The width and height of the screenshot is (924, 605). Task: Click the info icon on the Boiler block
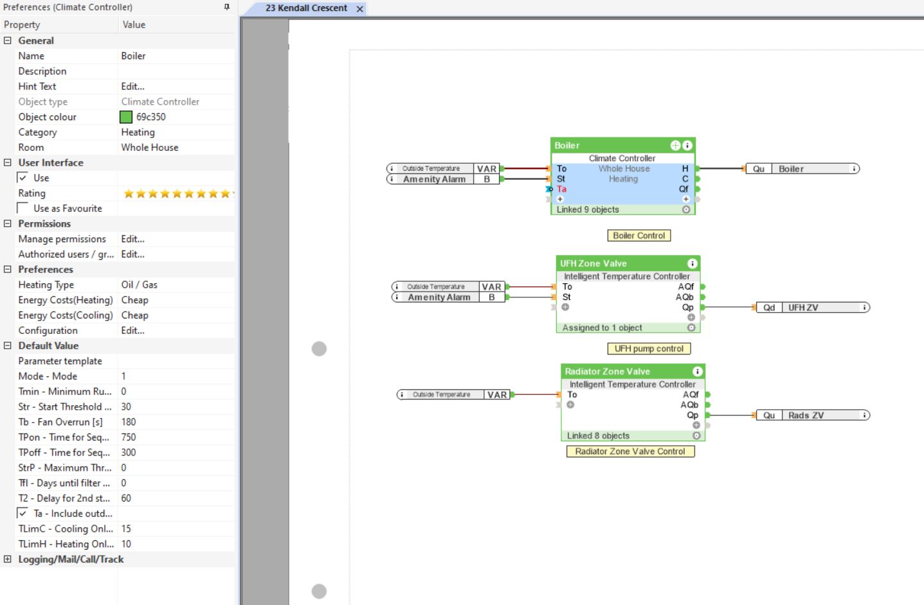687,146
